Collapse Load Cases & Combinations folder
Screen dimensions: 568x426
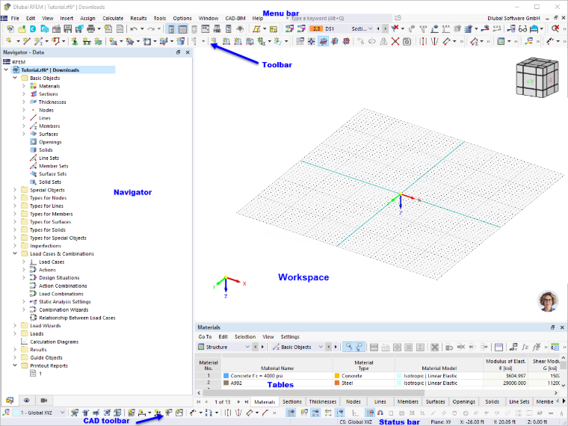(15, 253)
